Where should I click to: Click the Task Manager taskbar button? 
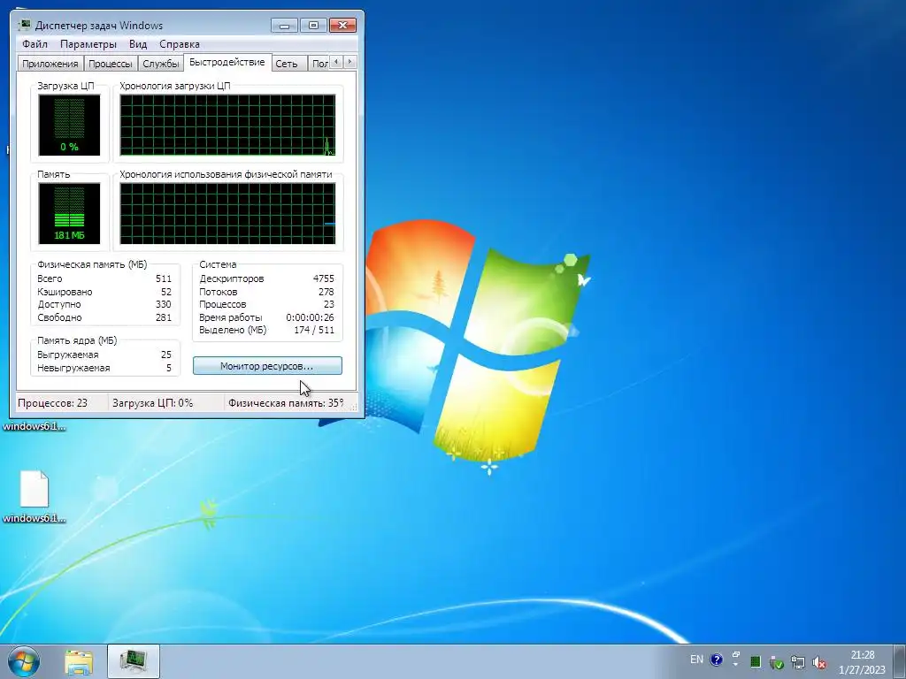[x=134, y=661]
